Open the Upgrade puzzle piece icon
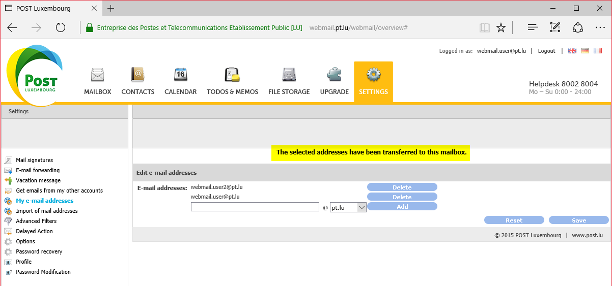The image size is (612, 286). pyautogui.click(x=334, y=75)
